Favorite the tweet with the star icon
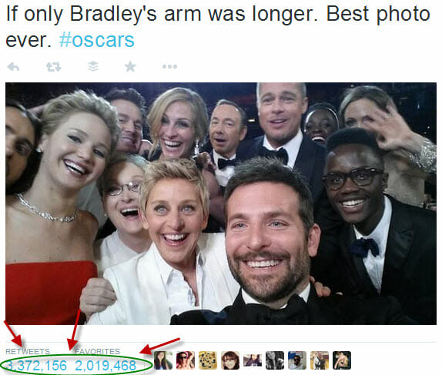Viewport: 442px width, 375px height. pyautogui.click(x=130, y=66)
